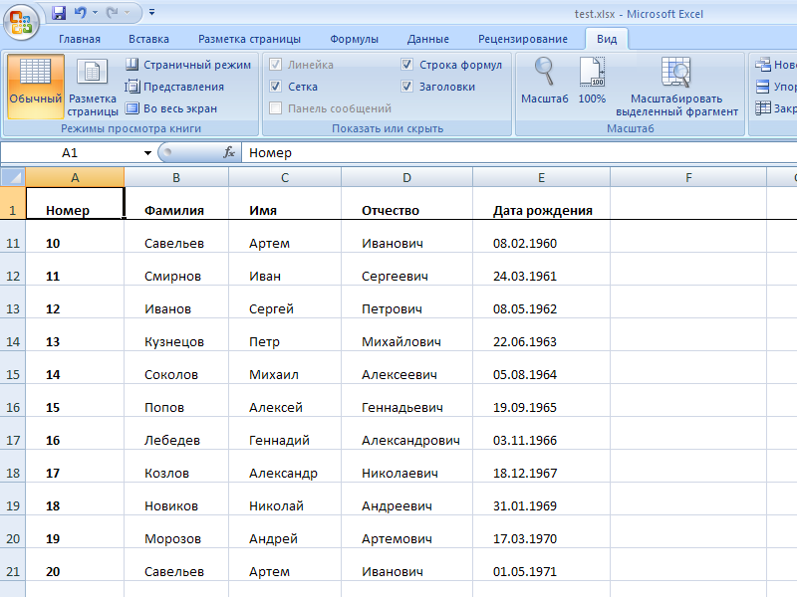This screenshot has width=797, height=597.
Task: Select the Вид ribbon tab
Action: pyautogui.click(x=607, y=39)
